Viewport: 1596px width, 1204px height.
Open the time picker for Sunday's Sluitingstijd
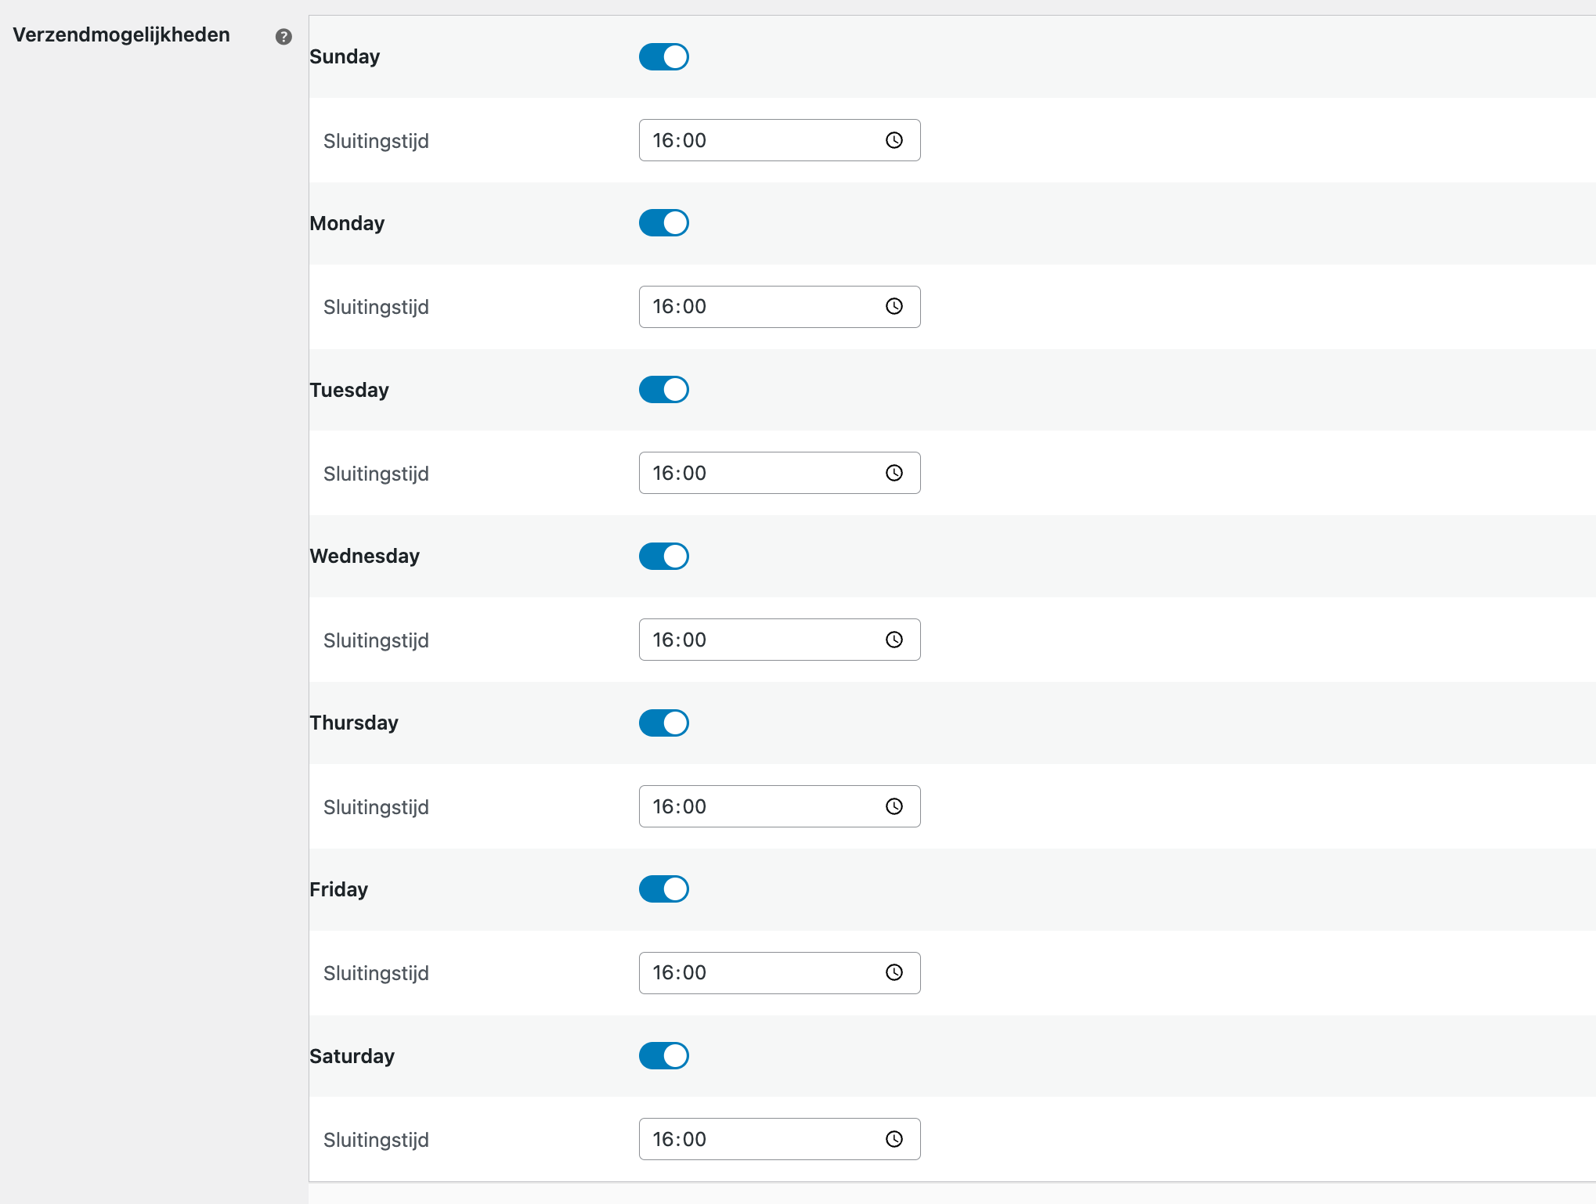pyautogui.click(x=894, y=141)
